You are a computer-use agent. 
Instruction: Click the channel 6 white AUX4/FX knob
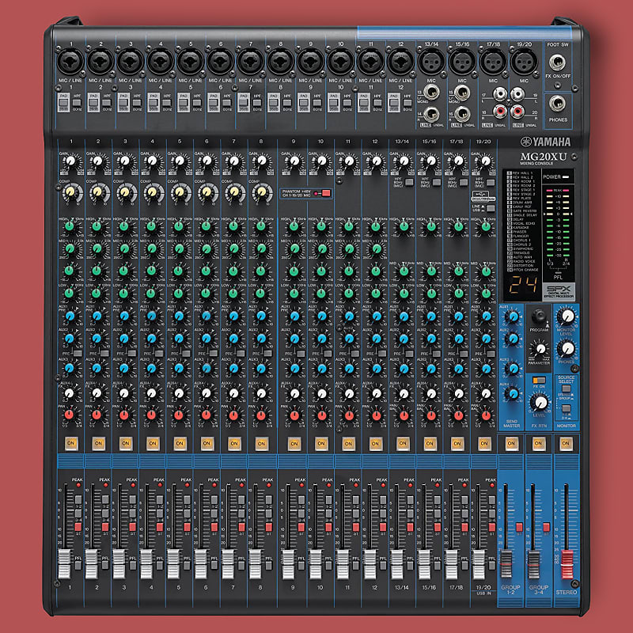(x=207, y=392)
